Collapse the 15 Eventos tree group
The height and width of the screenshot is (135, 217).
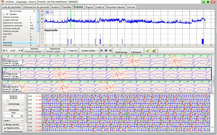[3, 14]
